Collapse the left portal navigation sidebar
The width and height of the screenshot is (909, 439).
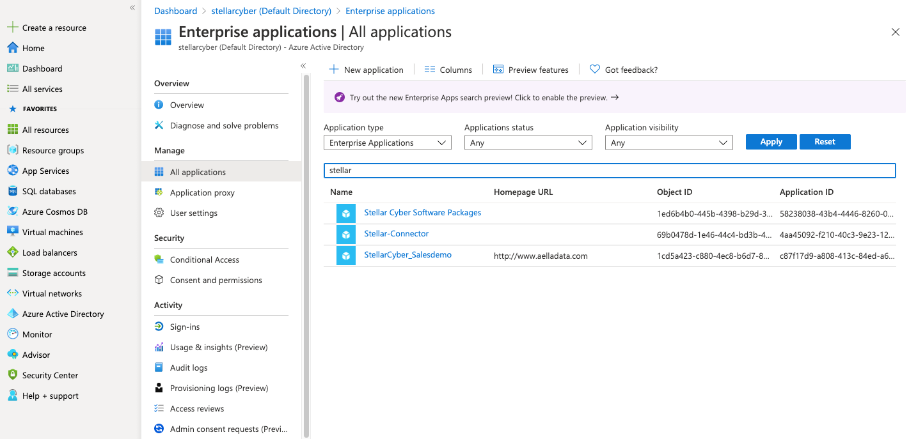pos(132,8)
